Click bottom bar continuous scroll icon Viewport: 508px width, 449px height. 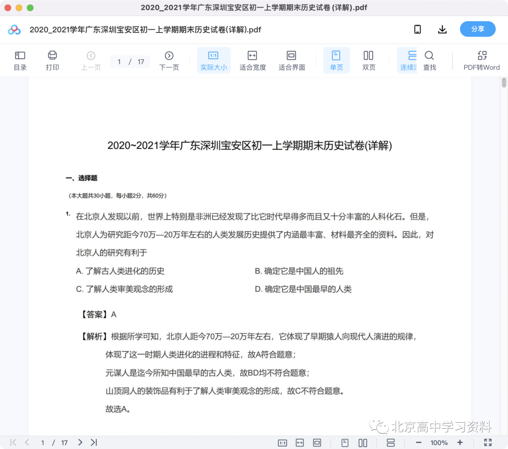pos(391,443)
